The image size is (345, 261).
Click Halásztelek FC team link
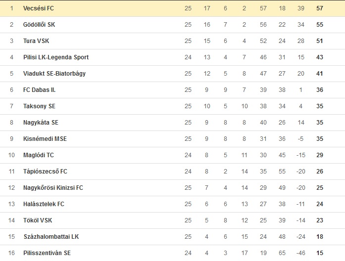point(44,204)
